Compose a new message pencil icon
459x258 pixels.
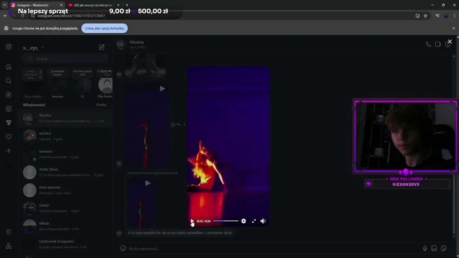click(x=102, y=47)
